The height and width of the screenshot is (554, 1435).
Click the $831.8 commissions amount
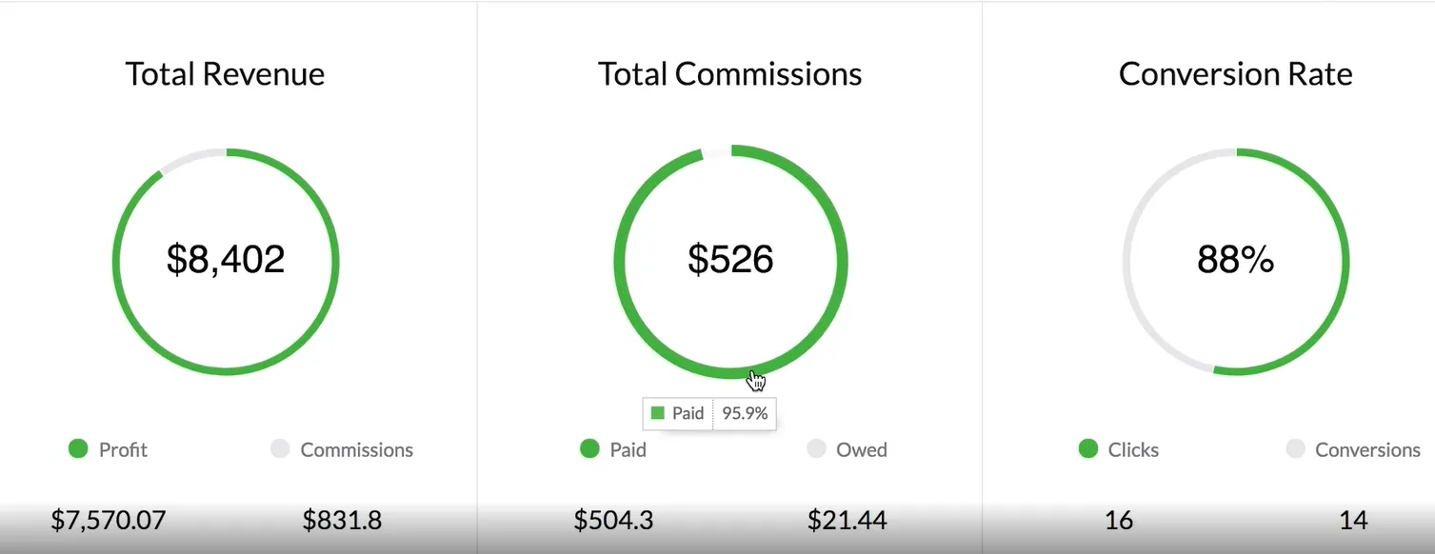point(342,521)
